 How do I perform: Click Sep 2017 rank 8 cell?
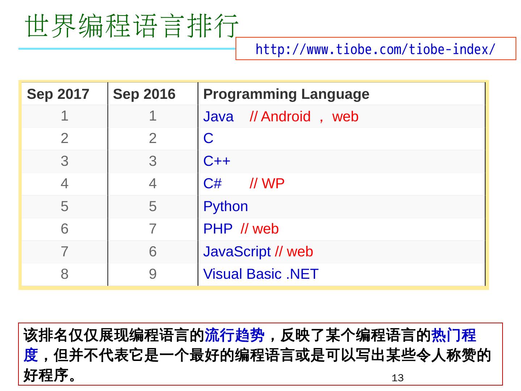64,274
